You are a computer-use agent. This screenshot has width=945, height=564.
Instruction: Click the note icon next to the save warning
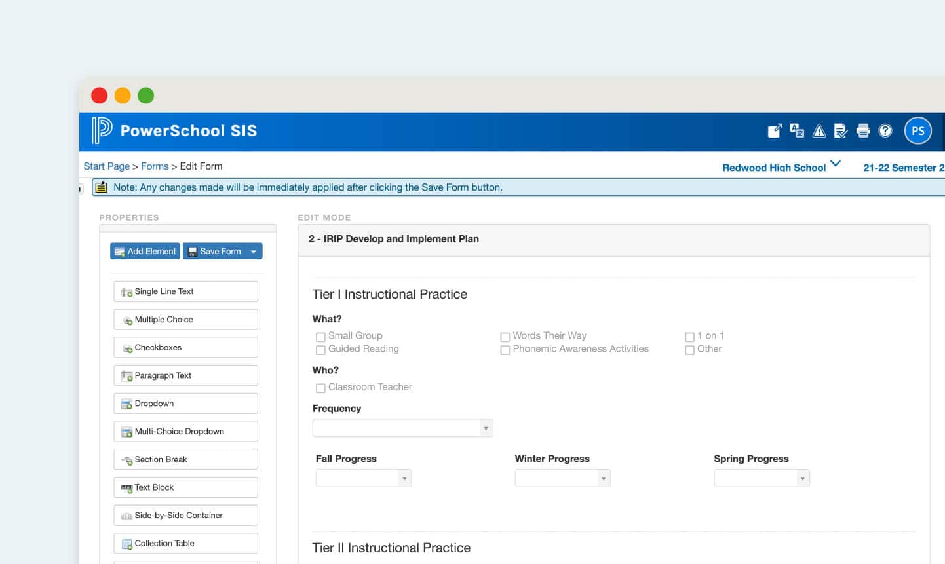(100, 187)
